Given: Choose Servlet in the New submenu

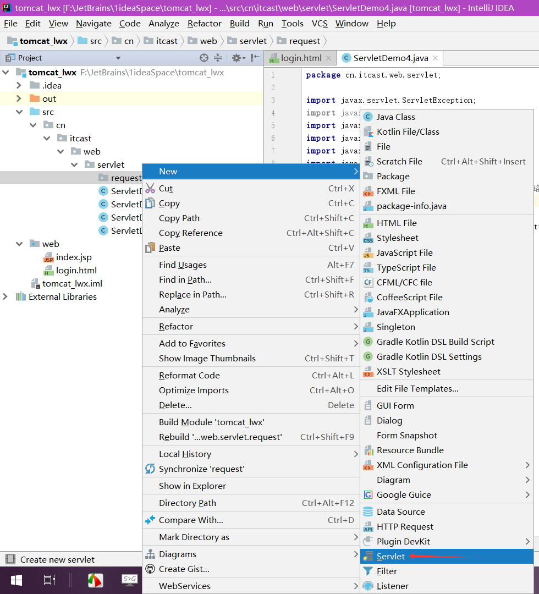Looking at the screenshot, I should coord(447,557).
